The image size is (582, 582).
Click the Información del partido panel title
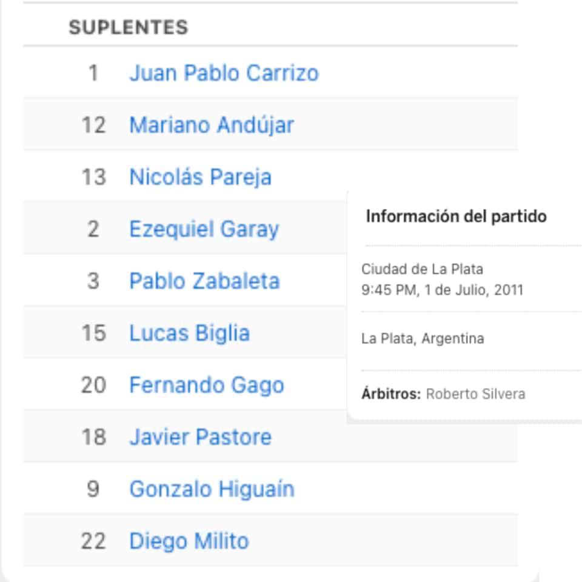click(455, 215)
